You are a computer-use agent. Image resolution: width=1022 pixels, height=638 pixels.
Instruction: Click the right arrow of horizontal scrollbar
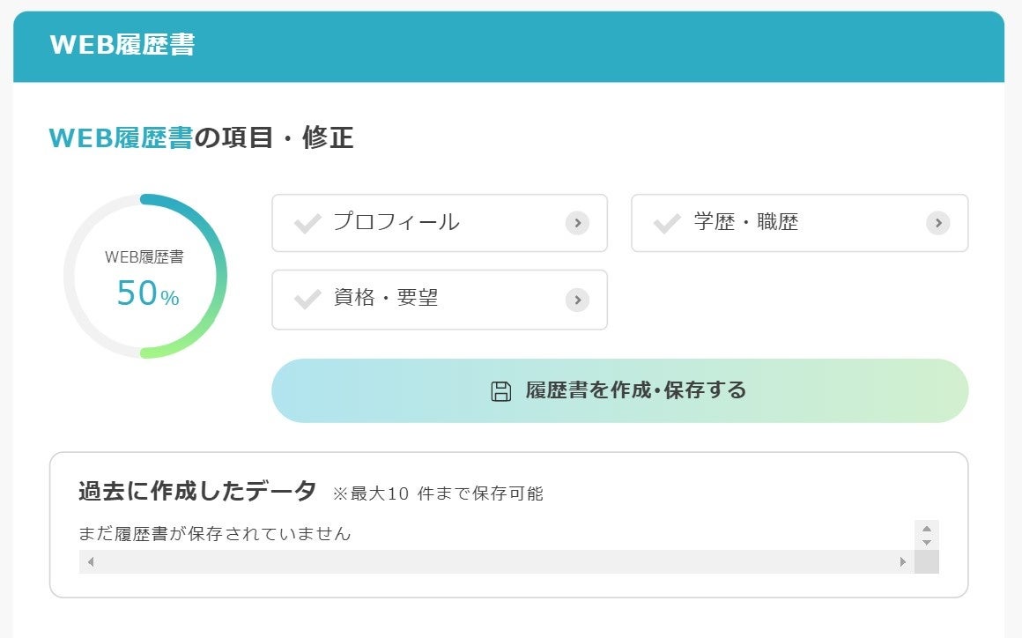pyautogui.click(x=902, y=562)
